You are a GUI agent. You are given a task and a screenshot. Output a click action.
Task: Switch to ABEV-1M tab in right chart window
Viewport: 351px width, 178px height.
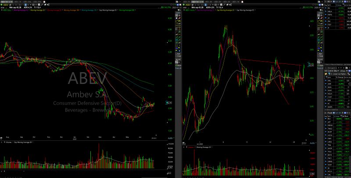click(236, 2)
